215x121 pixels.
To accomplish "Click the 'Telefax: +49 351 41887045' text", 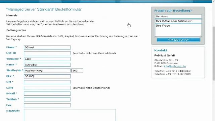I will pos(173,74).
